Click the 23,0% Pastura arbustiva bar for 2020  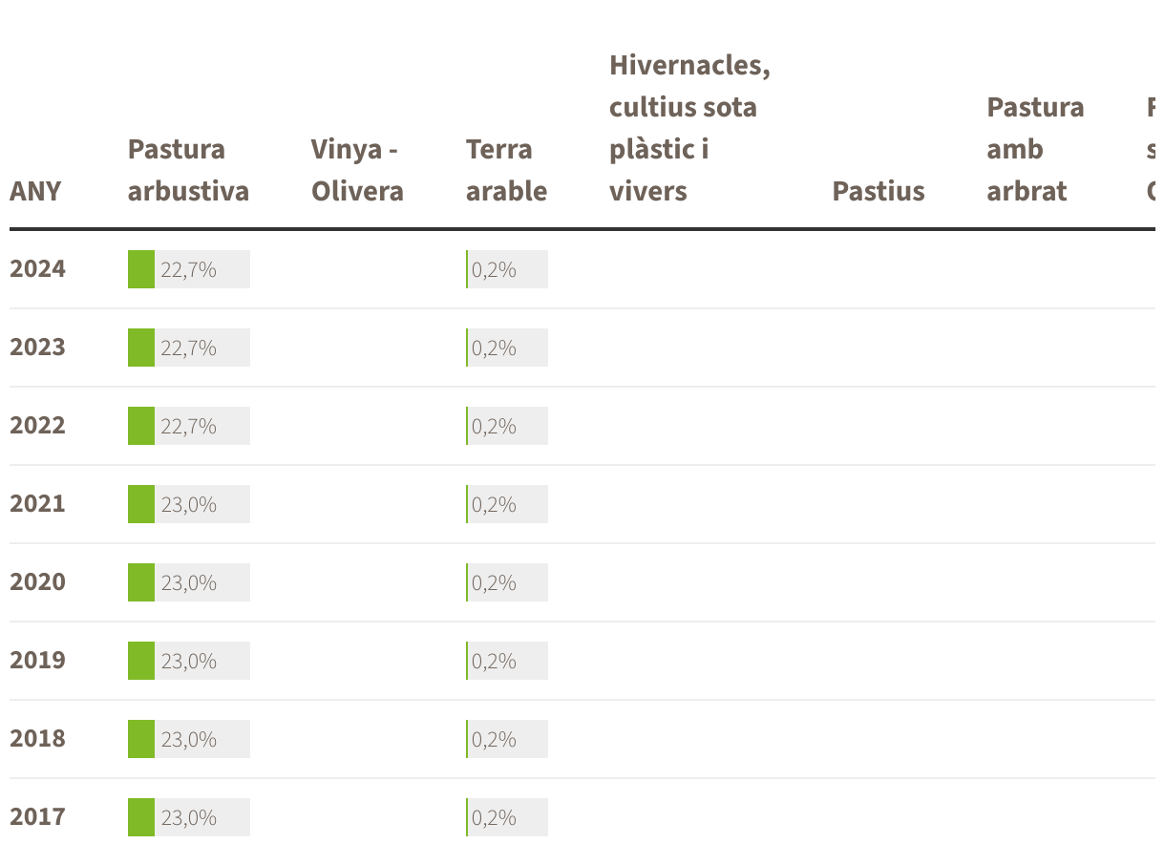[x=189, y=582]
